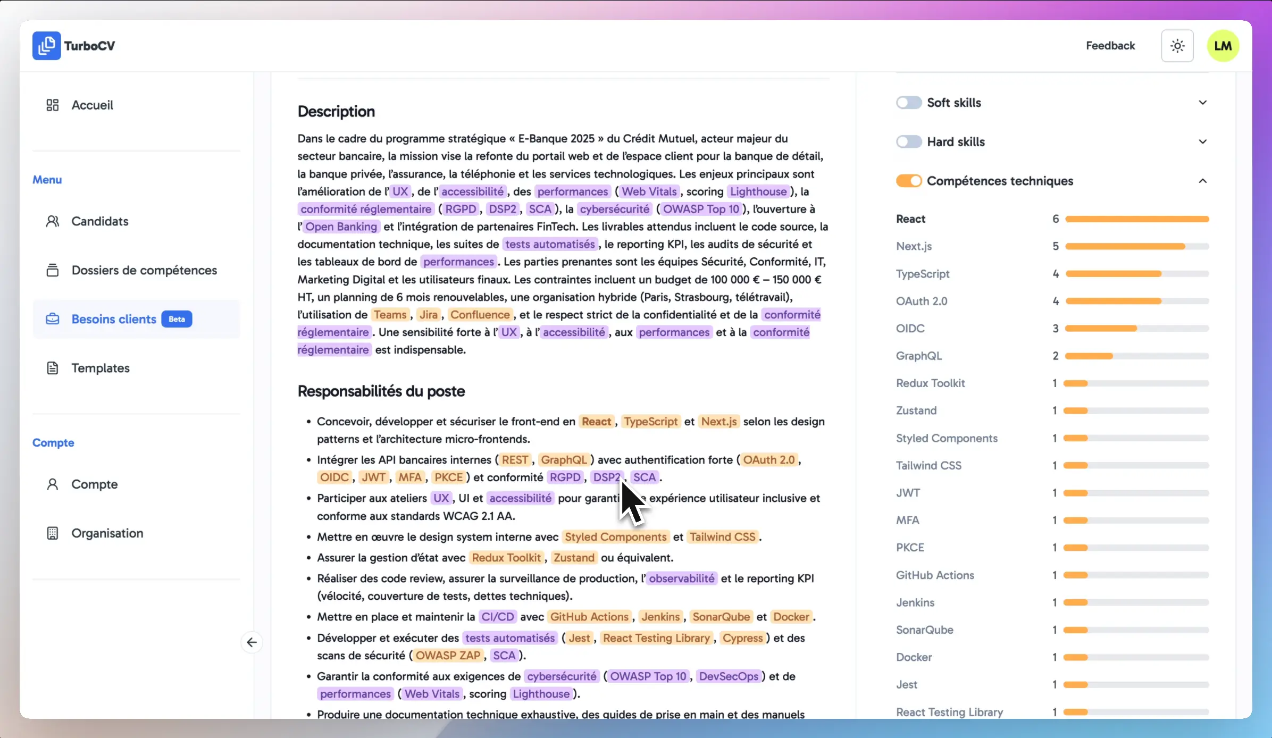Click the MFA row in skills list
Screen dimensions: 1272x738
(x=1052, y=520)
